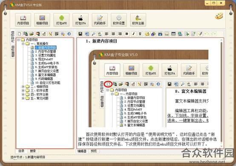The image size is (236, 166).
Task: Switch to the 预览 tab below the editor
Action: pos(94,151)
